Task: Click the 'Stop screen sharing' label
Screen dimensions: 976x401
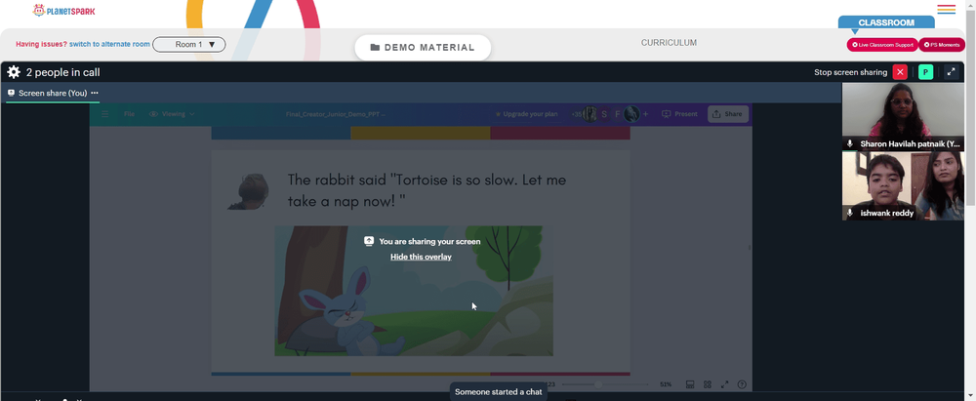Action: pos(850,72)
